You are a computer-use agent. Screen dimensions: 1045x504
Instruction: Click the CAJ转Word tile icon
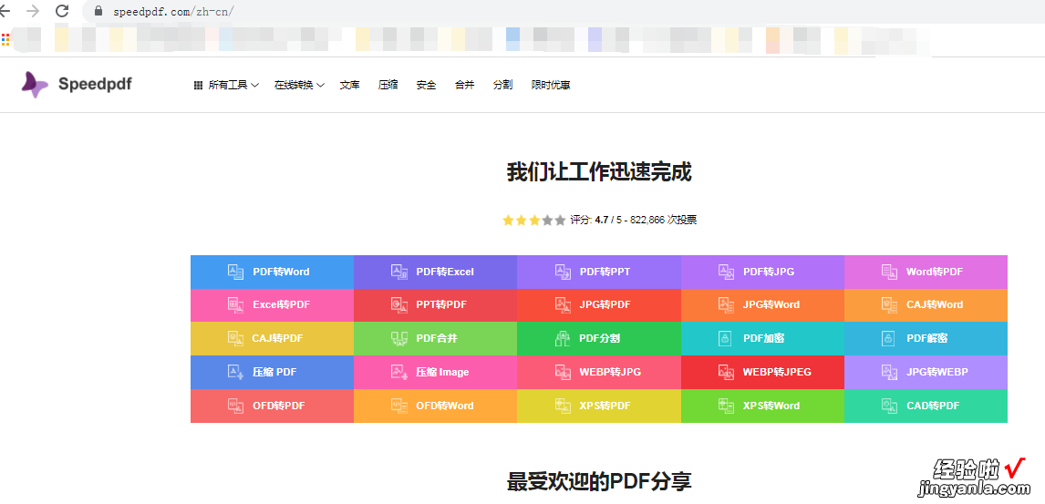pos(890,305)
